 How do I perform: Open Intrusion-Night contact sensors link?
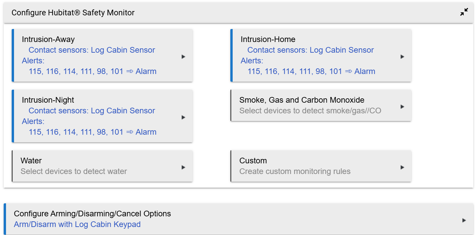click(x=92, y=111)
